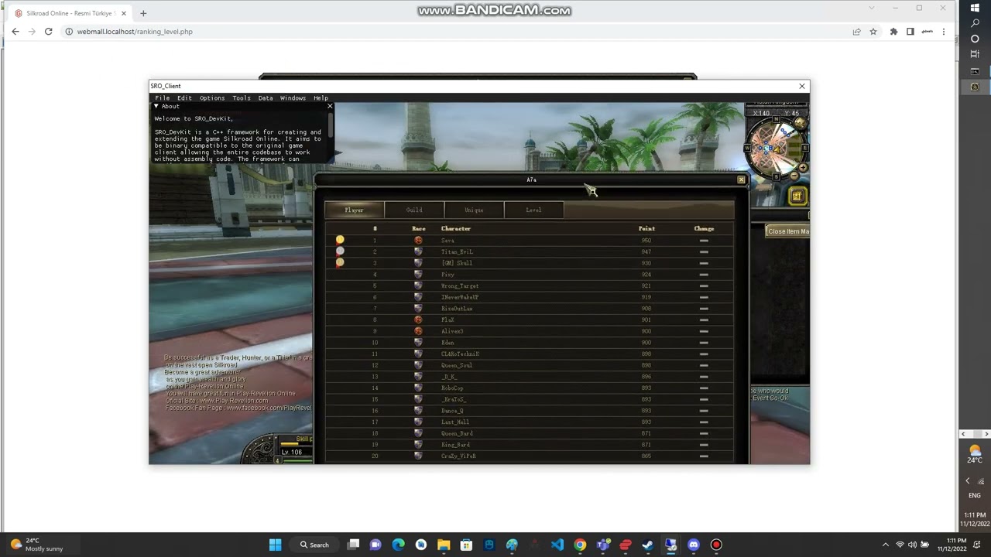
Task: Switch to the Guild ranking tab
Action: (x=414, y=210)
